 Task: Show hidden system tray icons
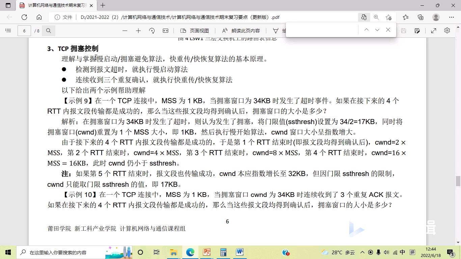(362, 252)
